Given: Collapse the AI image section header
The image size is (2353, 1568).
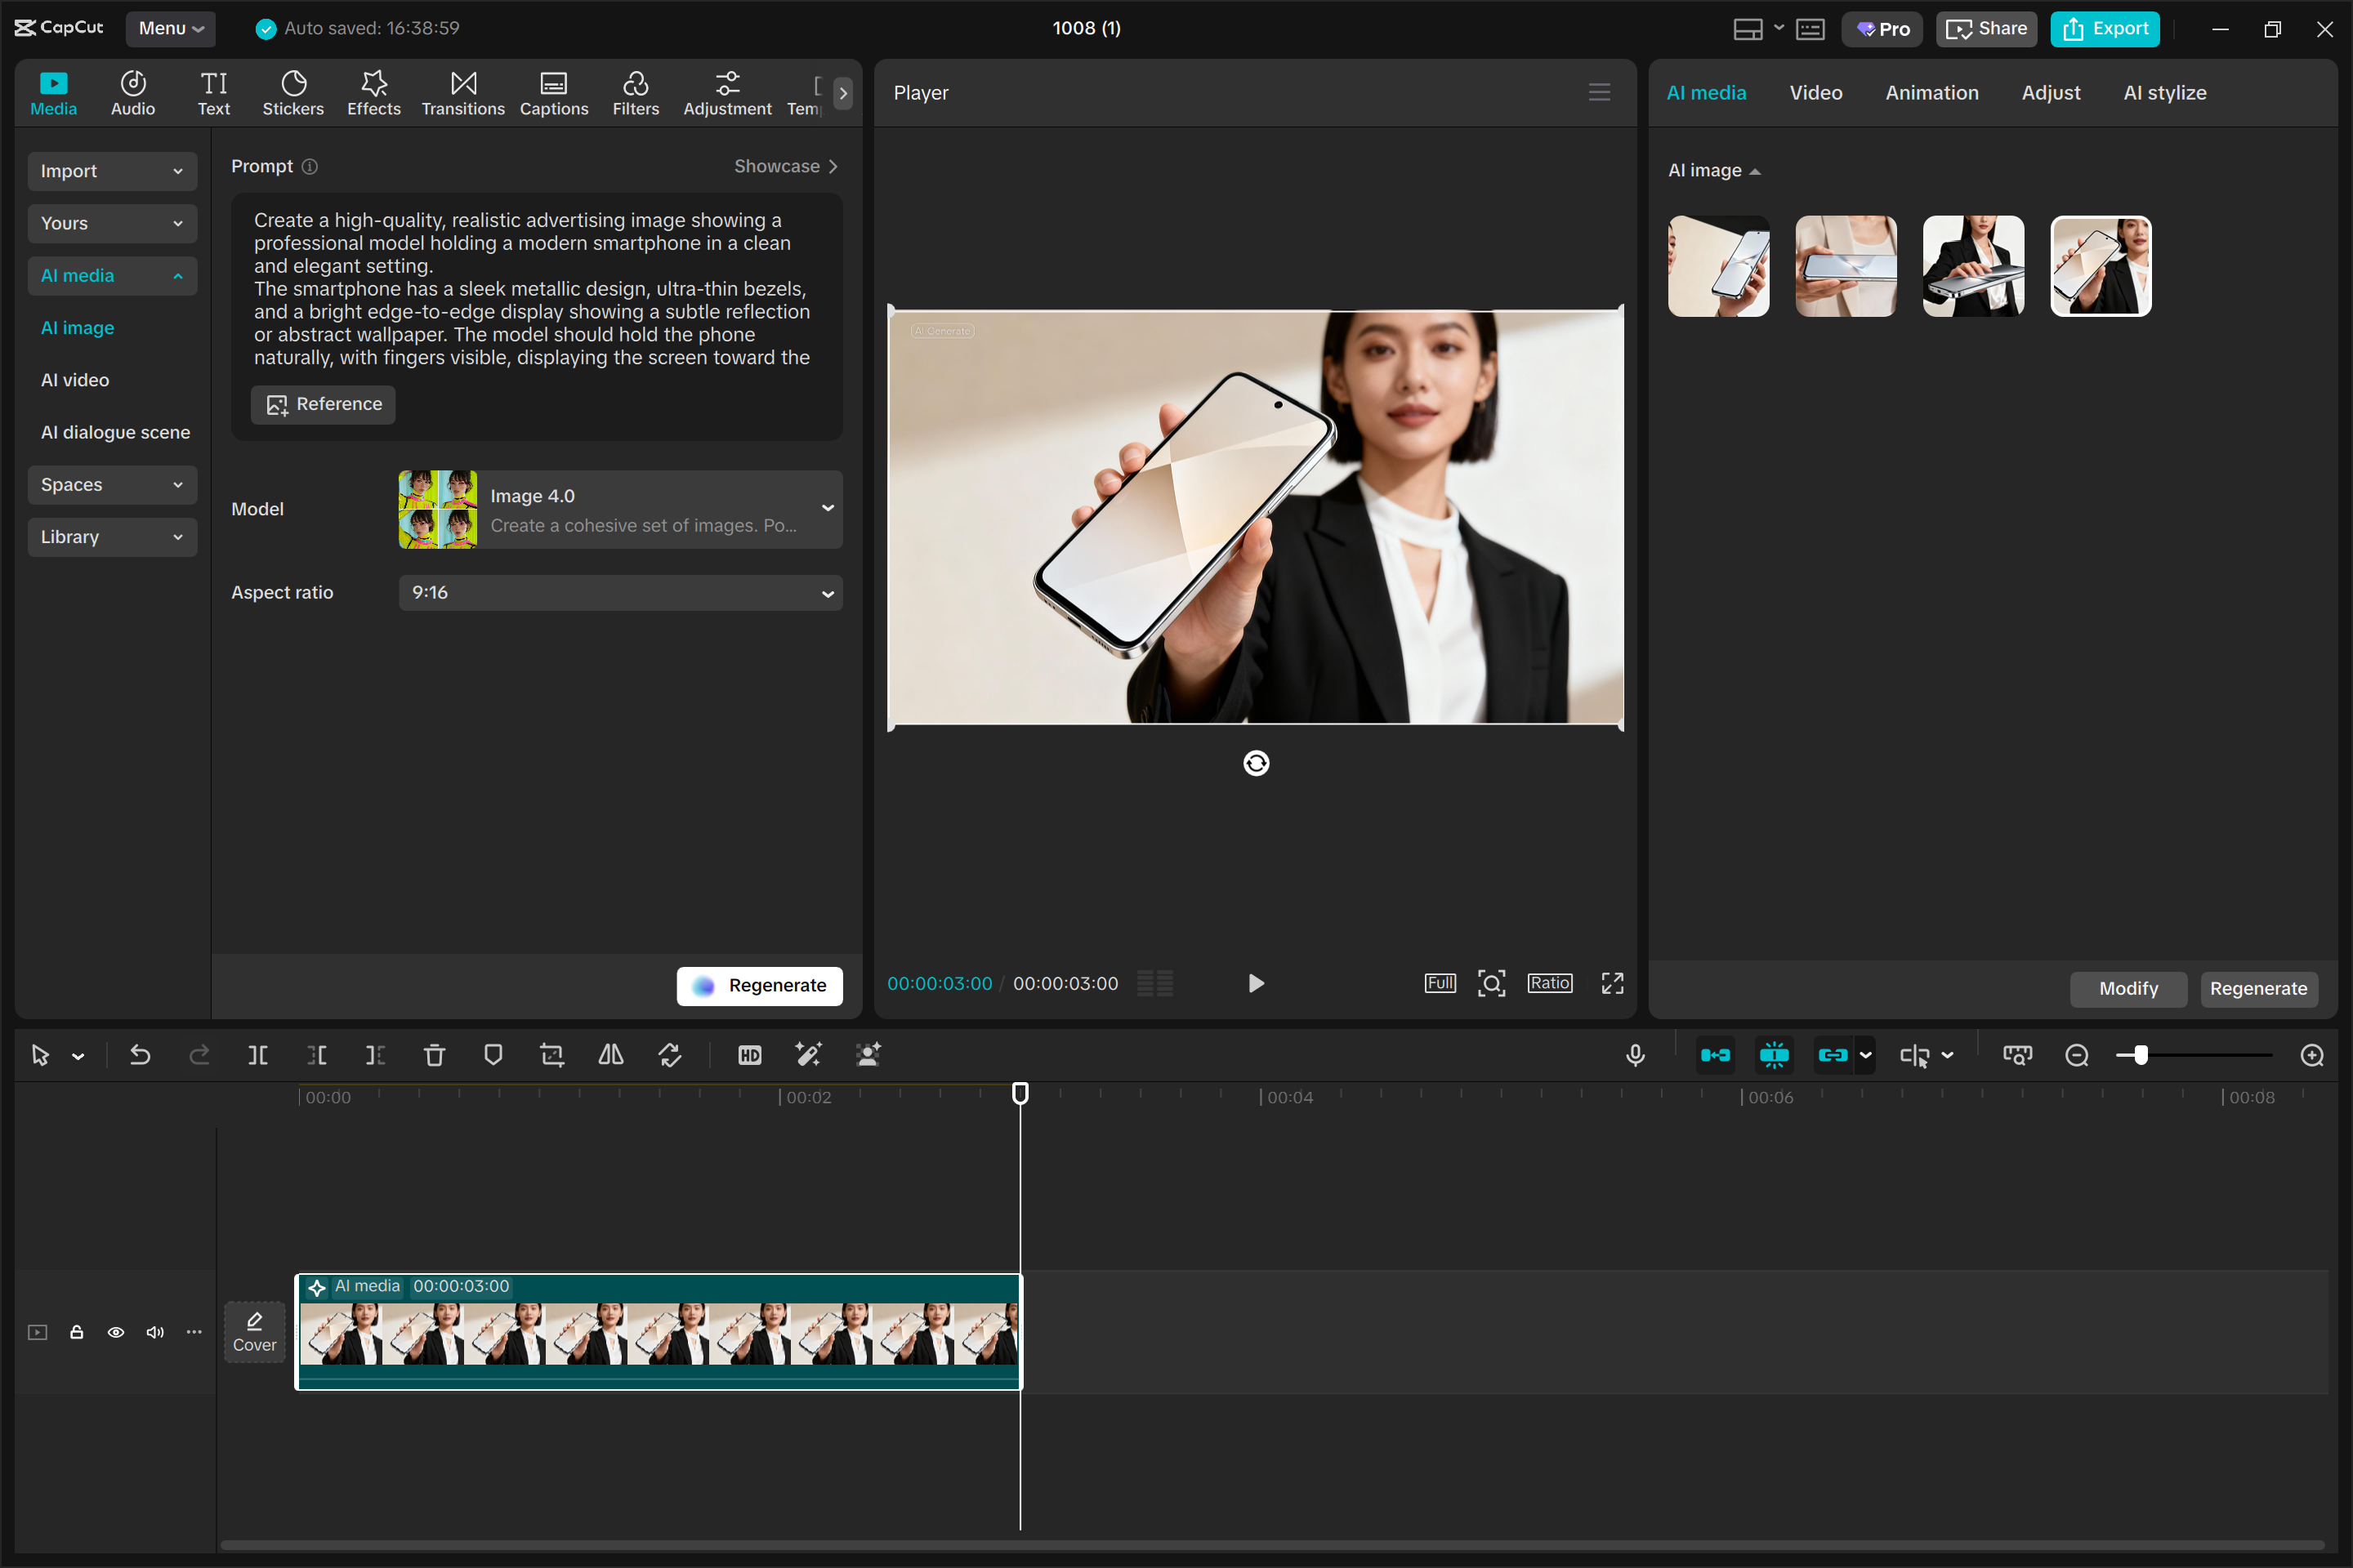Looking at the screenshot, I should [1714, 170].
